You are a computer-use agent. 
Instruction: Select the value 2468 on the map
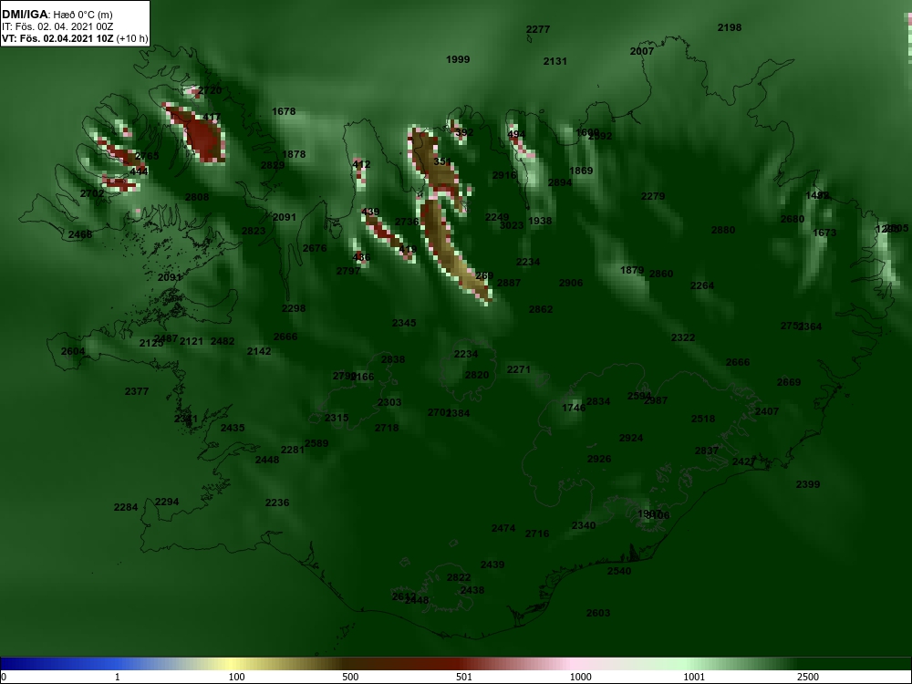(80, 234)
